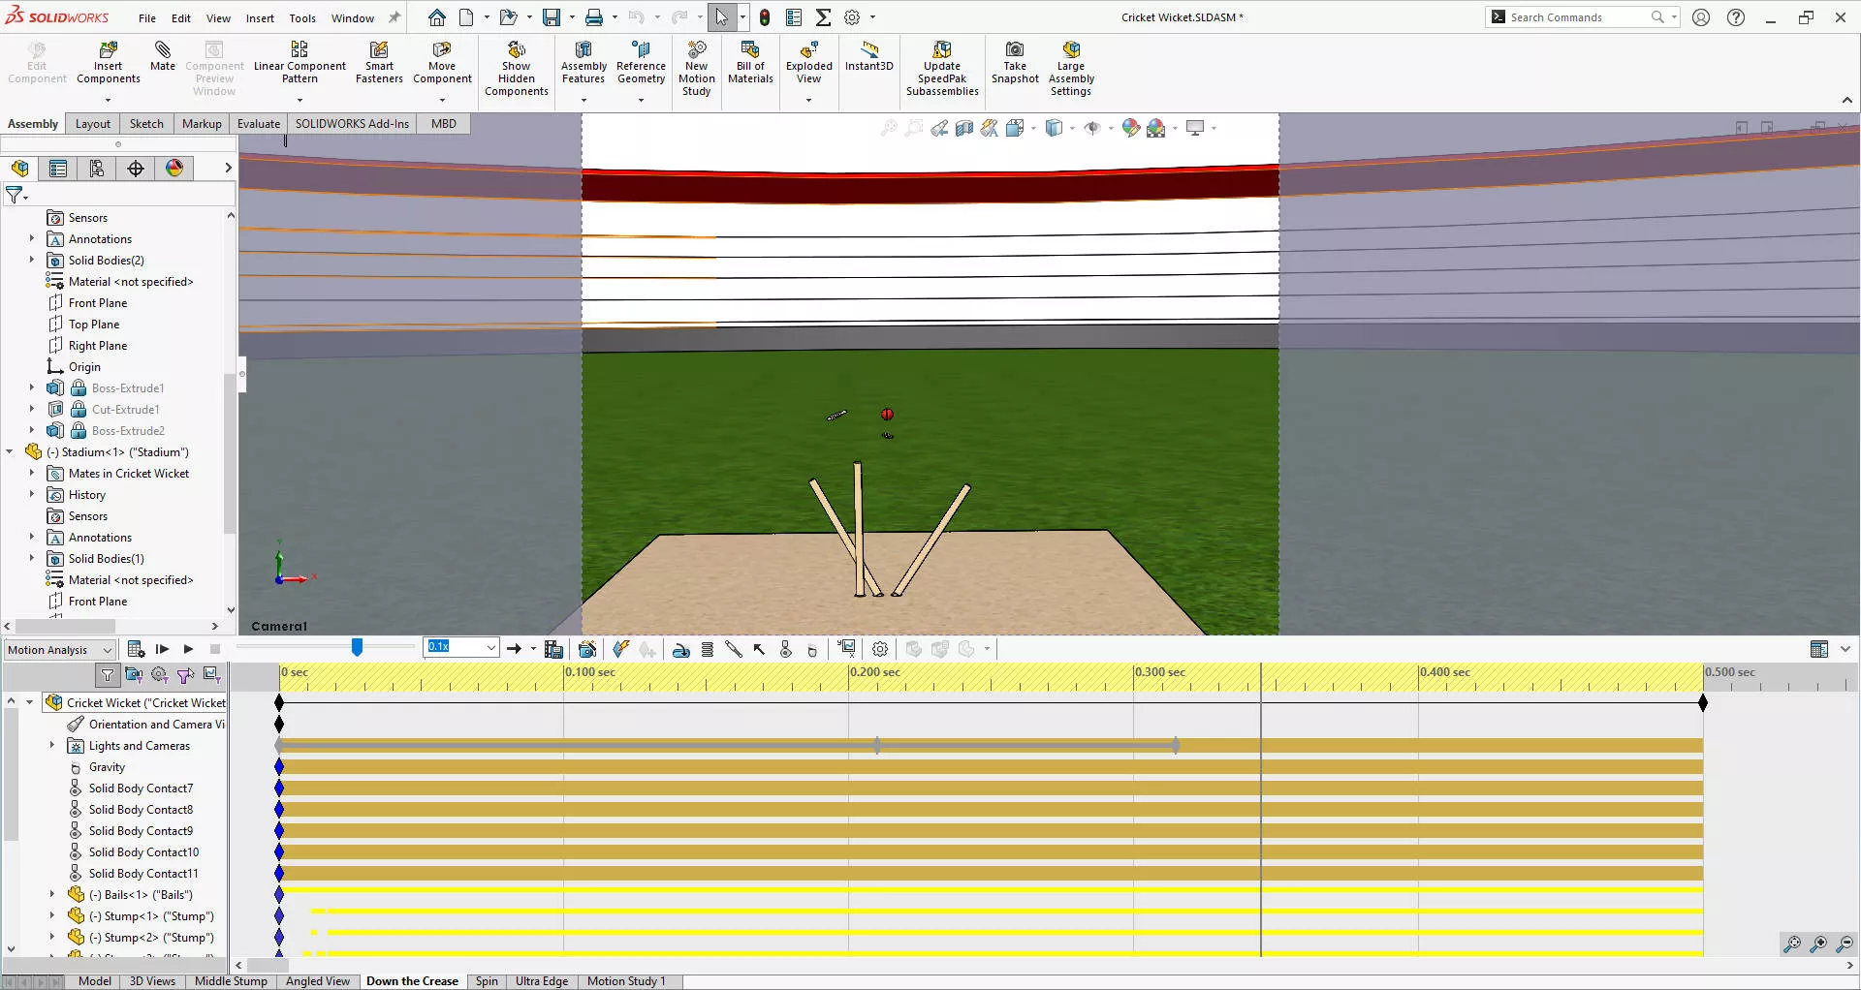Open the Animation Wizard
This screenshot has height=990, width=1861.
pos(586,649)
